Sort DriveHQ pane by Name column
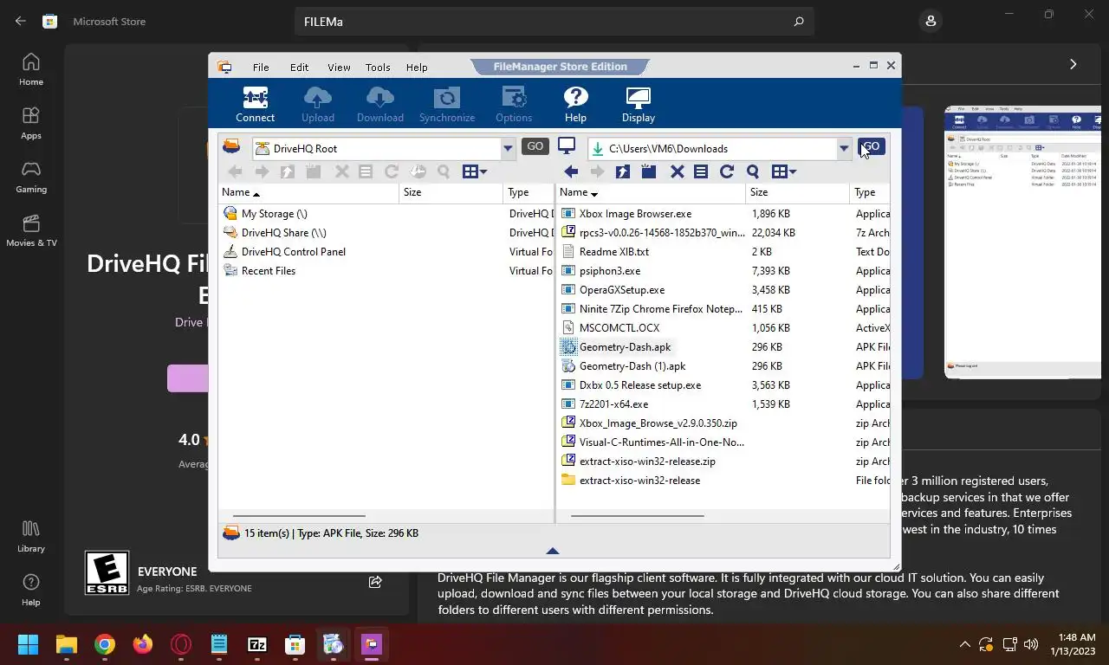This screenshot has height=665, width=1109. (240, 192)
